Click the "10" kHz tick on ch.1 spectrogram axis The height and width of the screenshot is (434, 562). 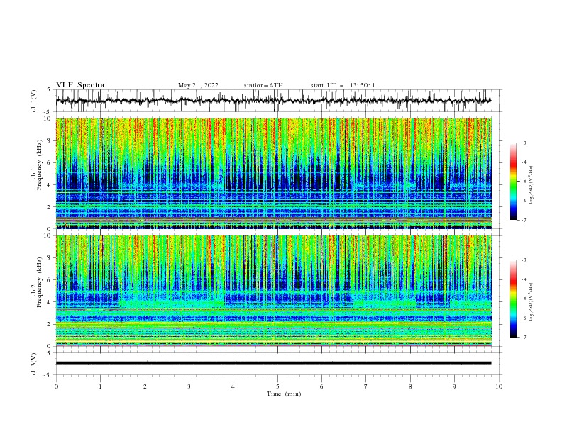click(48, 118)
